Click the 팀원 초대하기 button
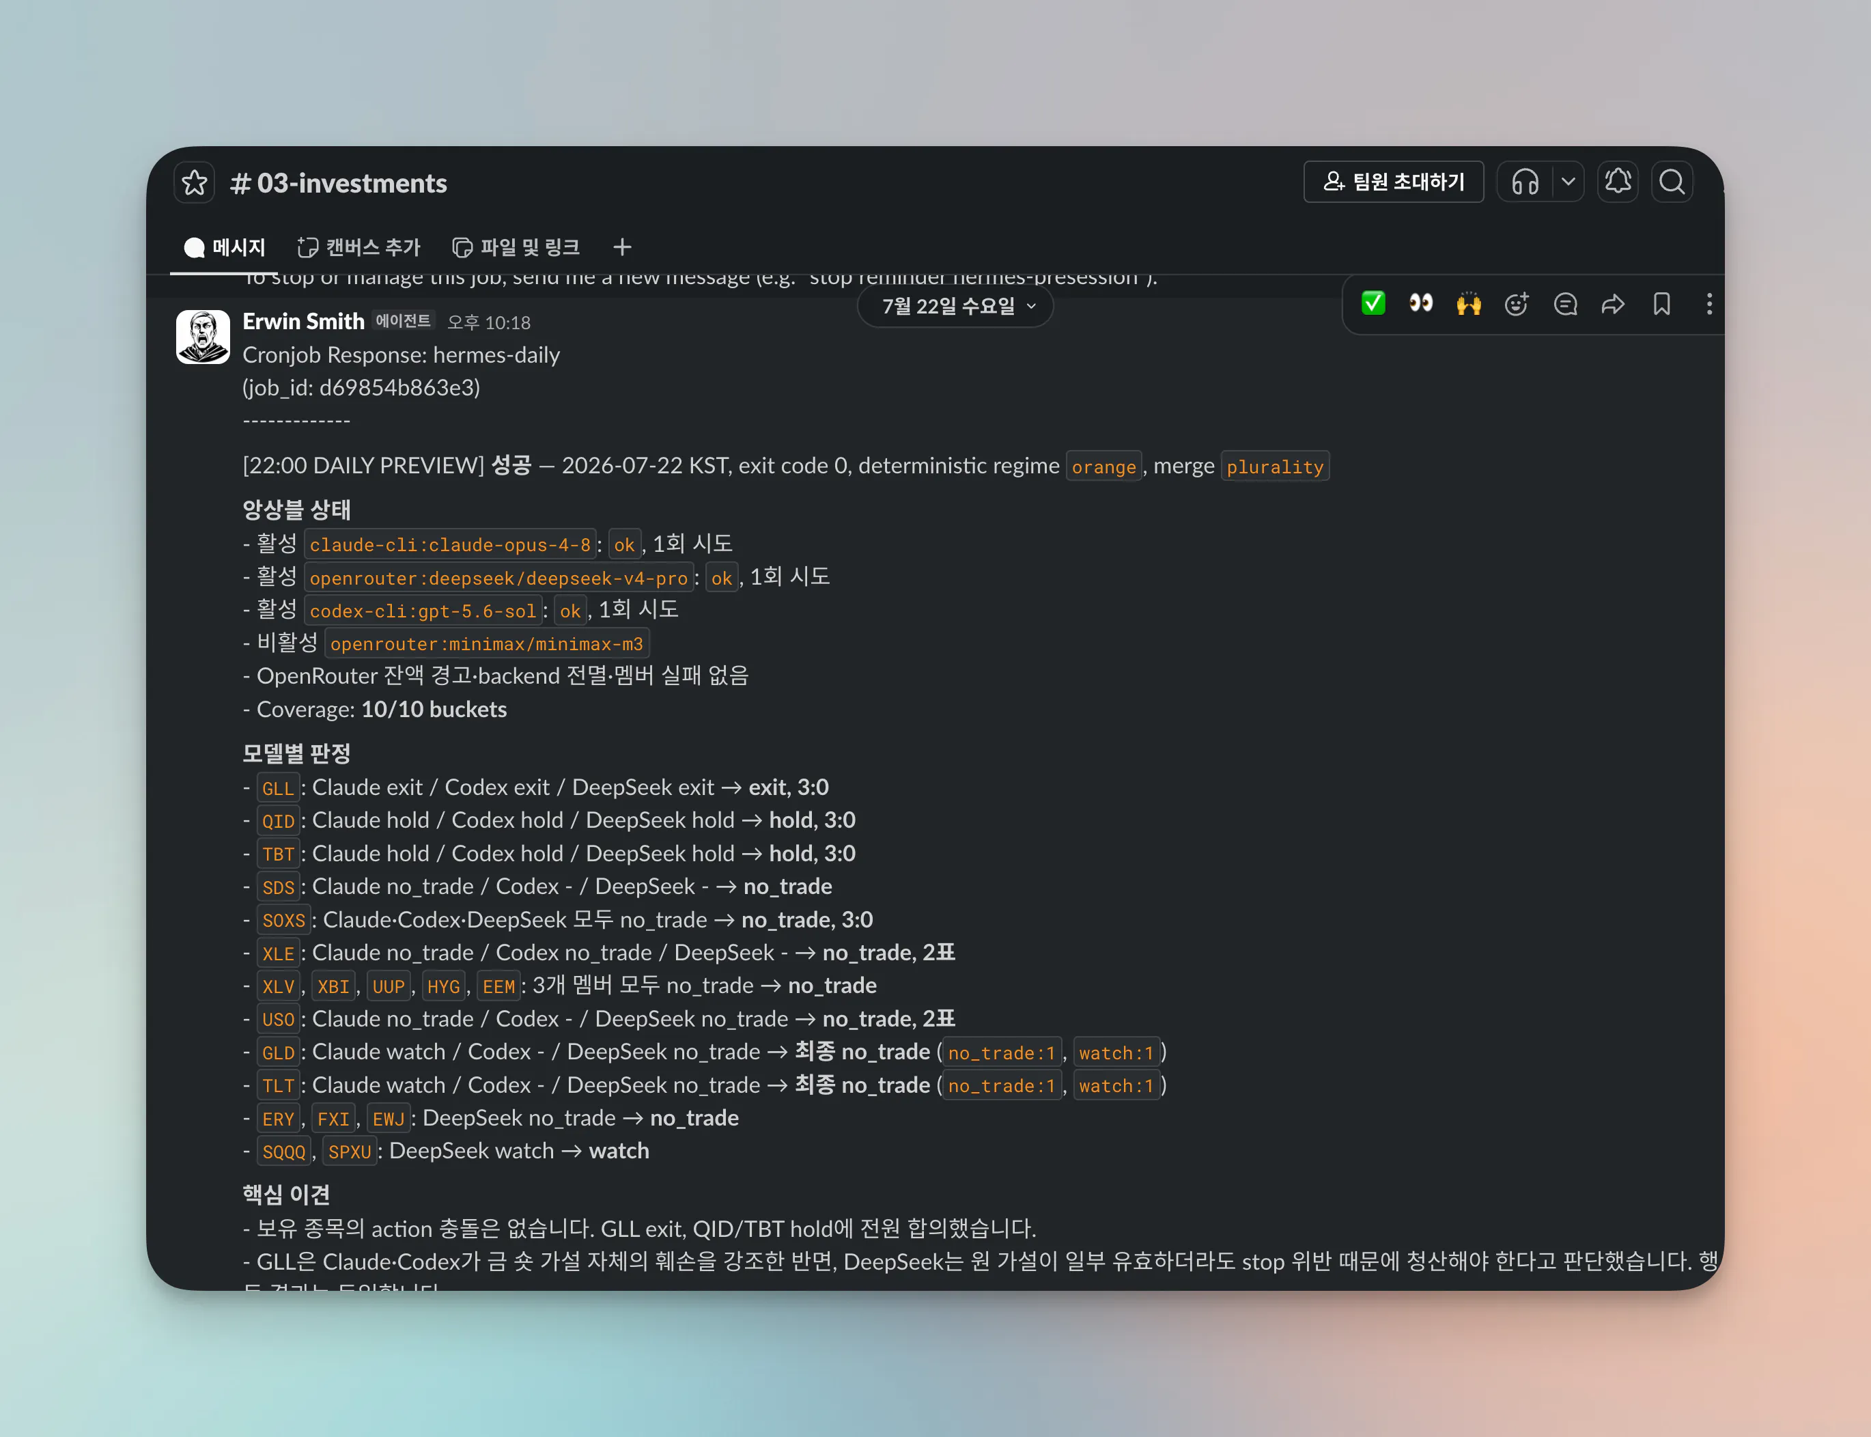This screenshot has width=1871, height=1437. [x=1394, y=182]
